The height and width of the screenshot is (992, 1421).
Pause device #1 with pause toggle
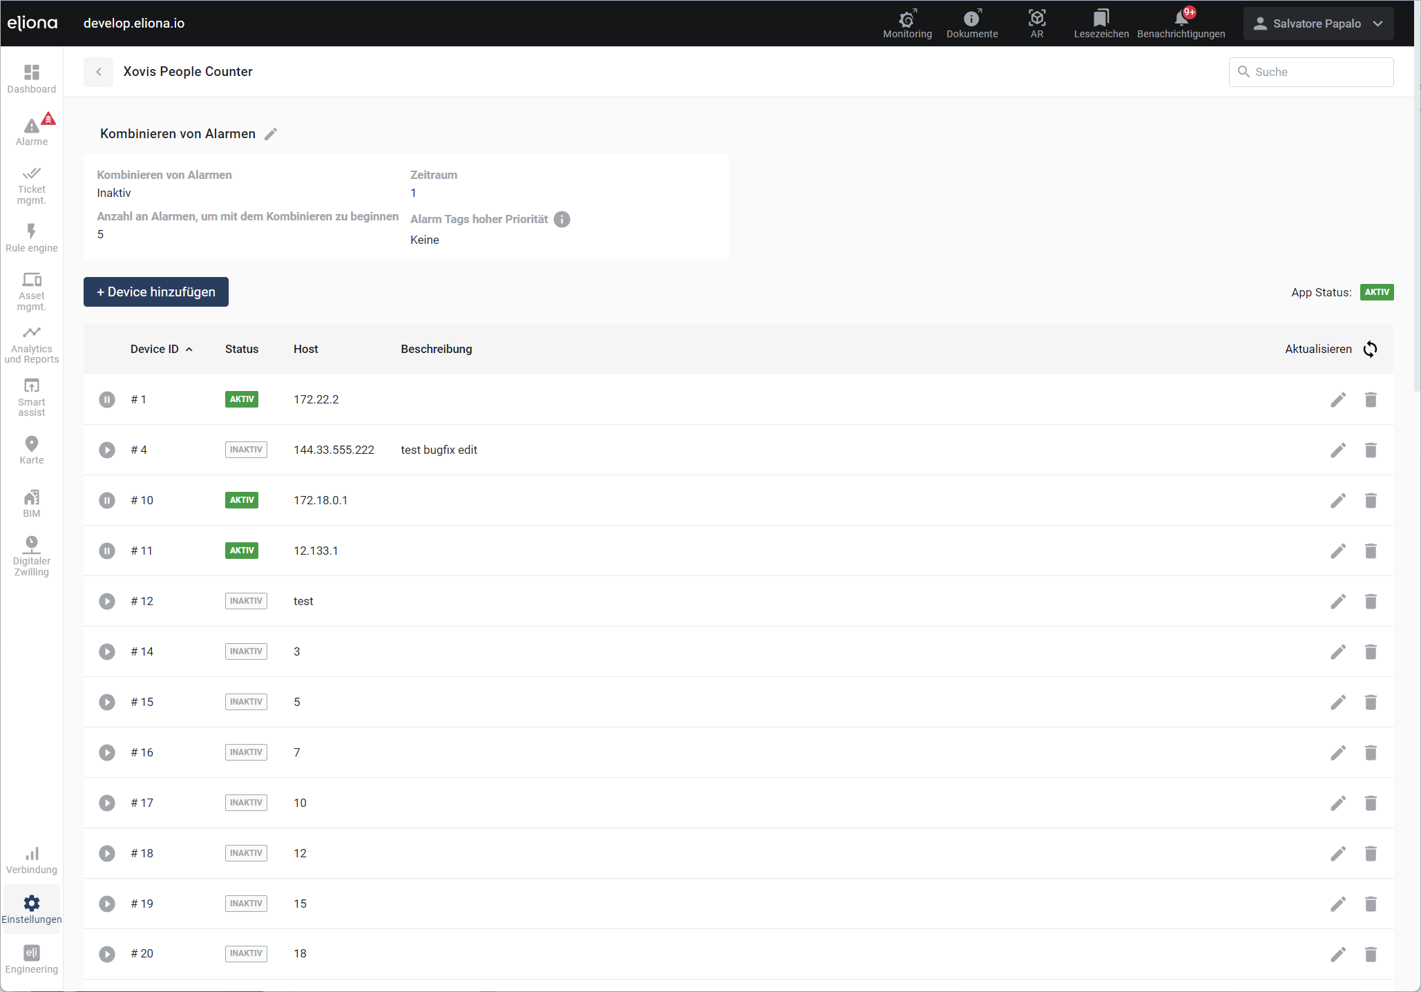(x=107, y=400)
